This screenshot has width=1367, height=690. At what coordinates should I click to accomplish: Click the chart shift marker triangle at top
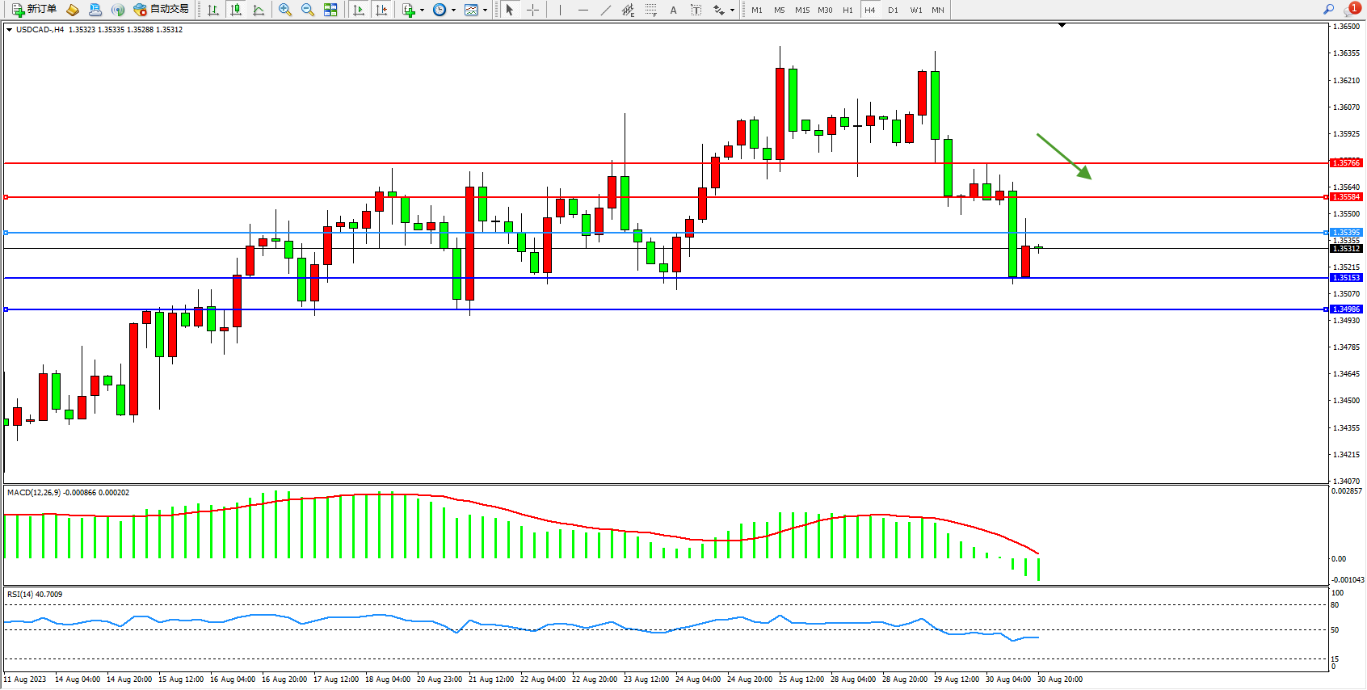pos(1062,26)
